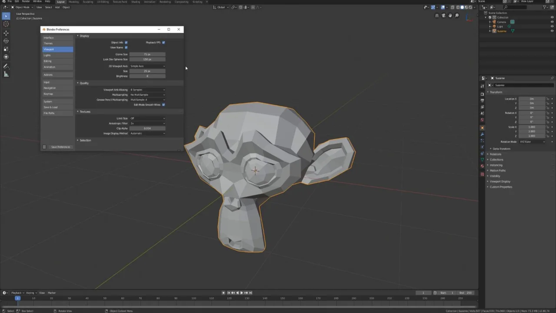This screenshot has width=556, height=313.
Task: Open Grease Pencil Multisampling dropdown
Action: pos(147,100)
